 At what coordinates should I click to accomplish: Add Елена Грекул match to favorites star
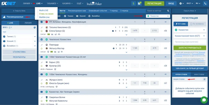[x=42, y=31]
